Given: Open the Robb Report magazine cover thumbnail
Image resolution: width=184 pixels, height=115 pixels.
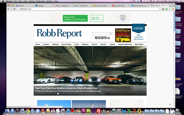Looking at the screenshot, I should click(123, 35).
